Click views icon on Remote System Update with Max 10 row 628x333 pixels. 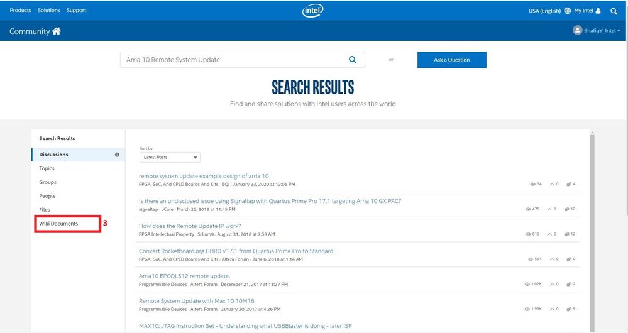pos(527,309)
